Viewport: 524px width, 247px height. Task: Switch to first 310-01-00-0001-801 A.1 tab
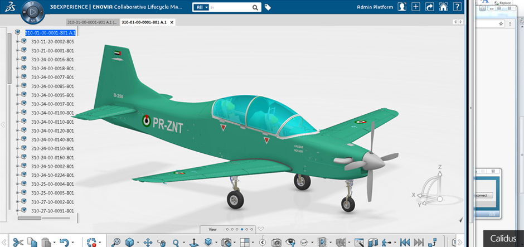point(91,22)
